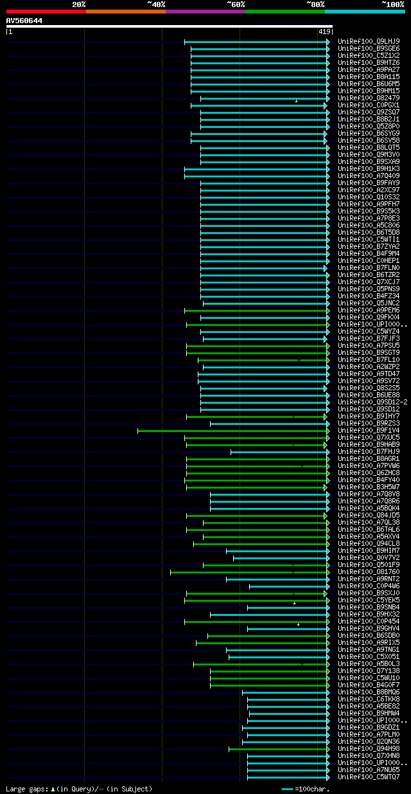Select the label UniRef100_C5WTI1

(x=369, y=239)
